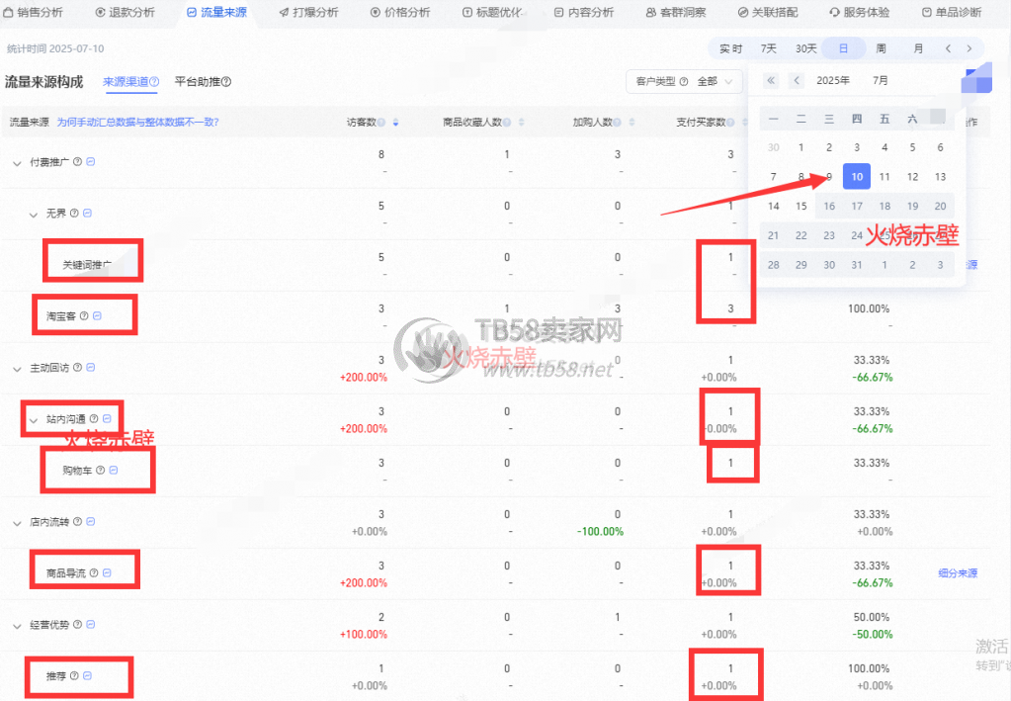Sort by 访客数 using its sort arrow icon
1011x701 pixels.
[x=396, y=123]
